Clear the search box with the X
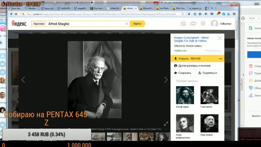Screen dimensions: 261x147 (x=127, y=24)
